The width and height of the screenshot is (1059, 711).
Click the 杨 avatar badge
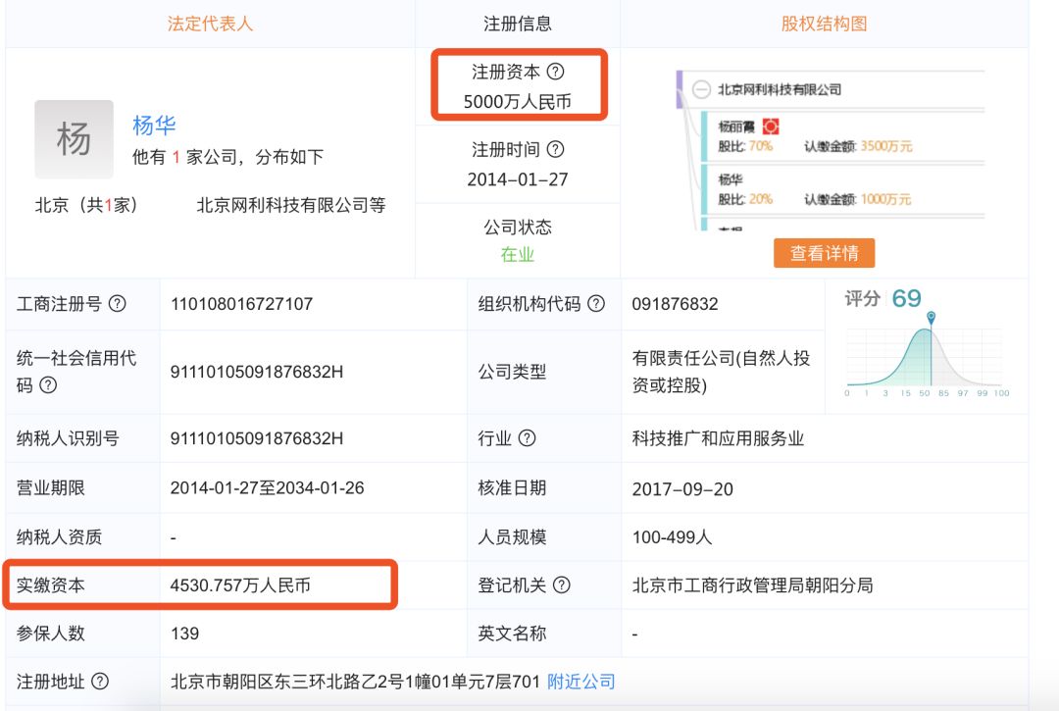point(73,137)
